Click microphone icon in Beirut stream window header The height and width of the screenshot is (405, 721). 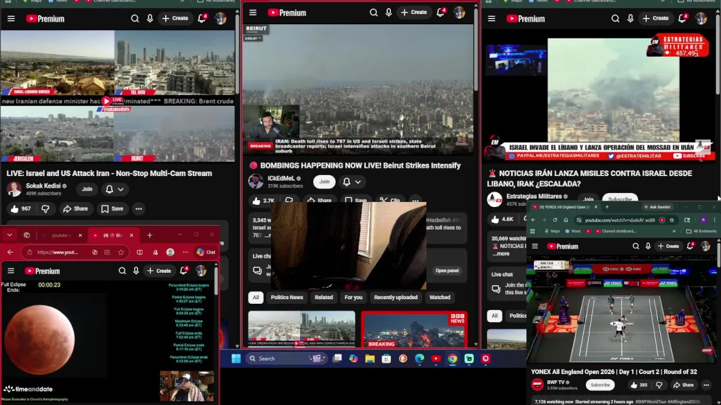coord(389,12)
